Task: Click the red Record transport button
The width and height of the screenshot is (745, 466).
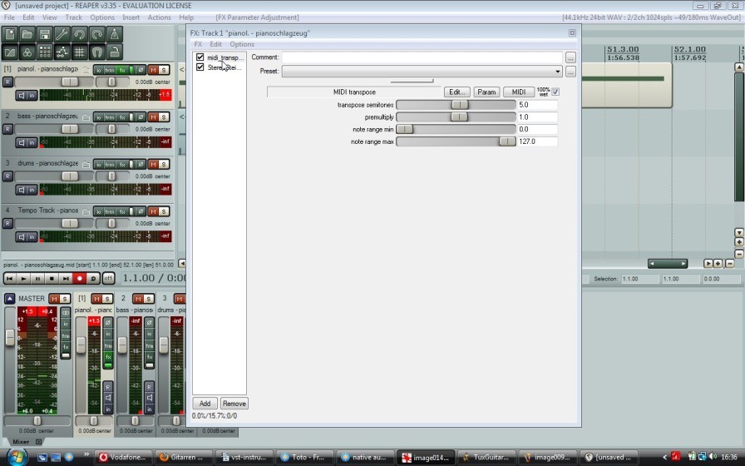Action: coord(80,279)
